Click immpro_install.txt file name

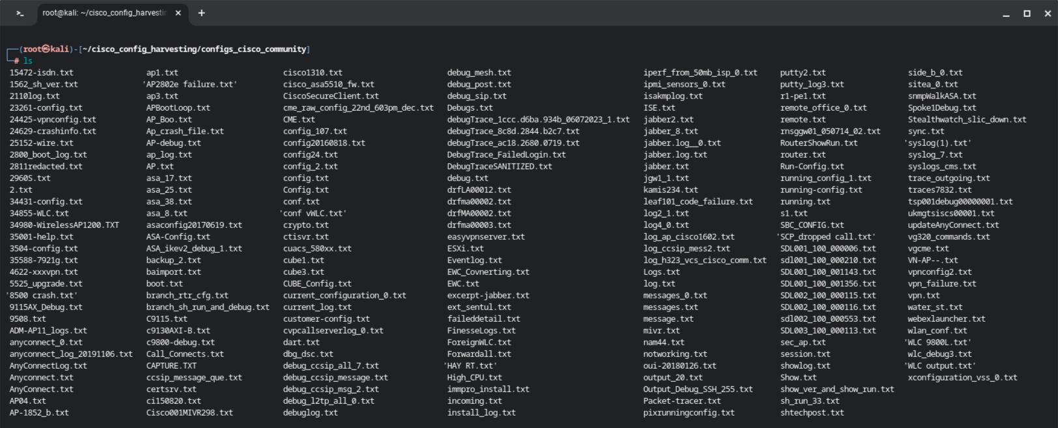coord(488,390)
